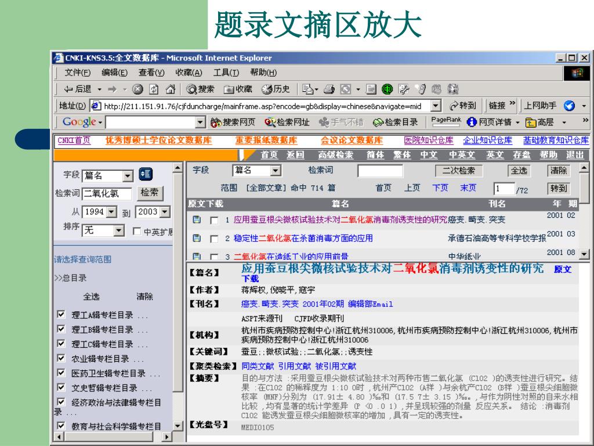Click the Stop loading icon
Image resolution: width=594 pixels, height=446 pixels.
point(137,89)
